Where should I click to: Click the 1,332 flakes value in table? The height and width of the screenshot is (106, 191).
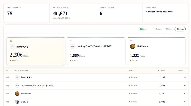(x=162, y=94)
